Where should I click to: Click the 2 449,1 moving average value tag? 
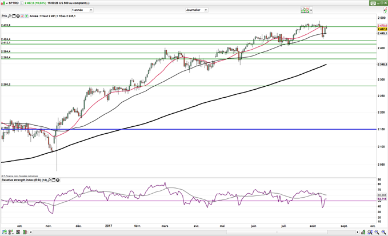pyautogui.click(x=382, y=33)
